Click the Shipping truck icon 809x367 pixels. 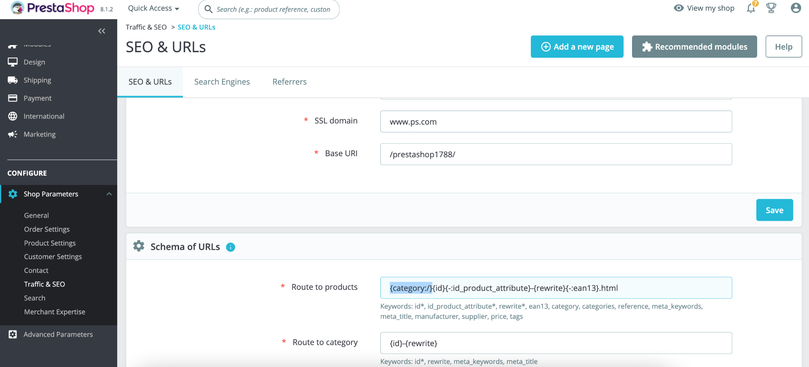[x=13, y=80]
